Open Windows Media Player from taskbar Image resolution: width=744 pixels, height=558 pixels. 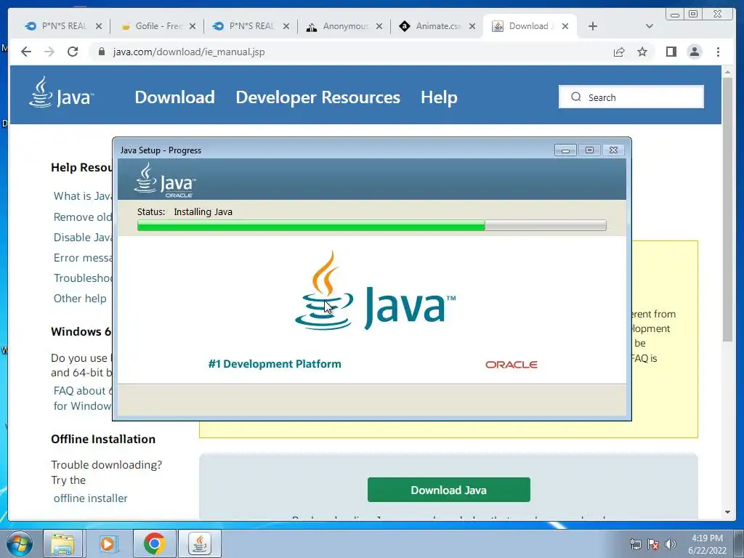click(108, 543)
